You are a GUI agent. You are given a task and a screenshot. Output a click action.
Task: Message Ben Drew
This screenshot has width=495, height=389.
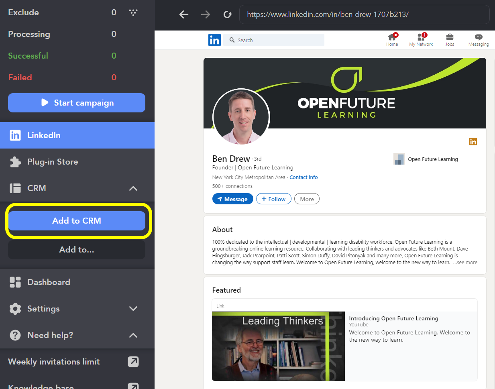pos(232,199)
